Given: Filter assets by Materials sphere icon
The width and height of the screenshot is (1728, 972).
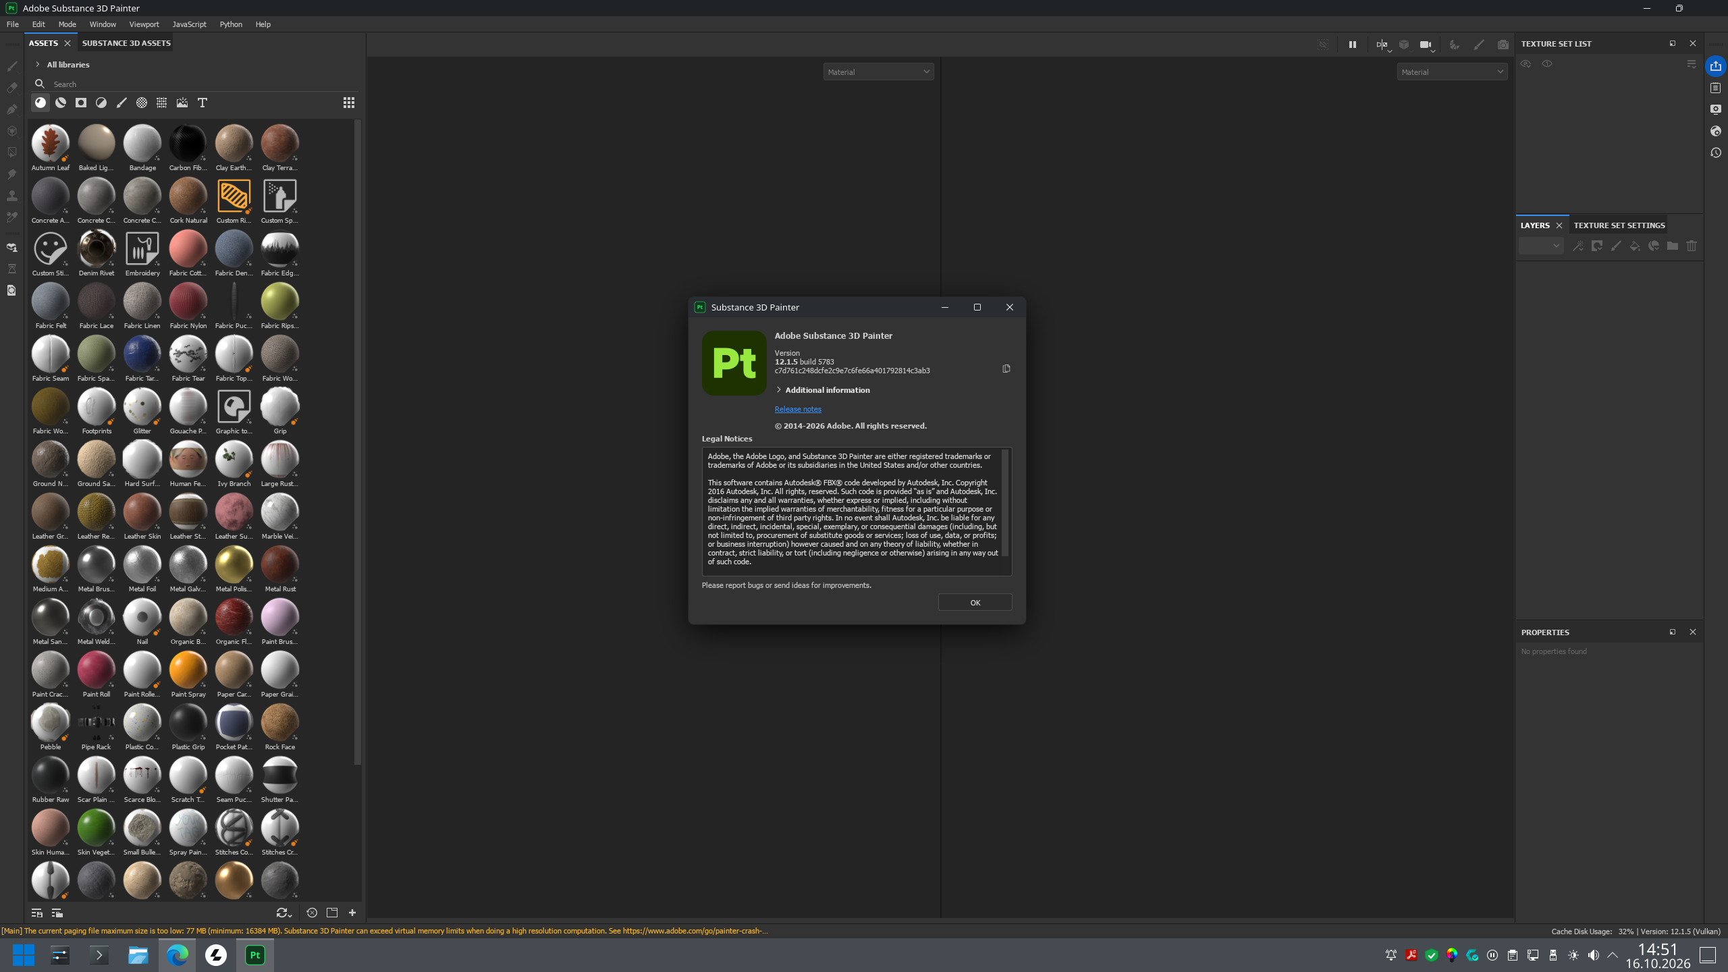Looking at the screenshot, I should click(x=40, y=103).
